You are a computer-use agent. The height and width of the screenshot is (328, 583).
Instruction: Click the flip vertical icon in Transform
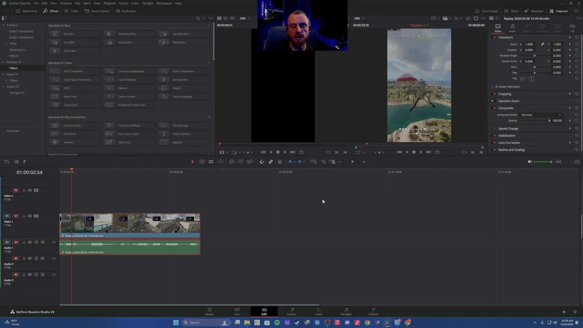[x=531, y=78]
